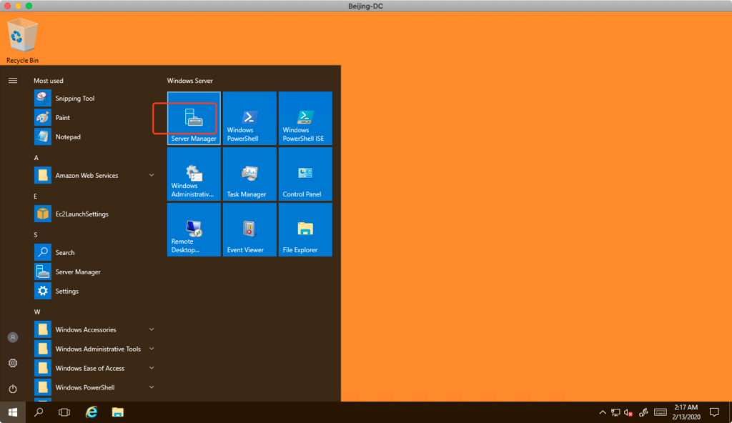Open Internet Explorer from the taskbar
732x423 pixels.
coord(91,412)
